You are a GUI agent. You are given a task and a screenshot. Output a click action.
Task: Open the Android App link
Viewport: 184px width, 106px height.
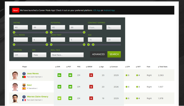point(109,10)
